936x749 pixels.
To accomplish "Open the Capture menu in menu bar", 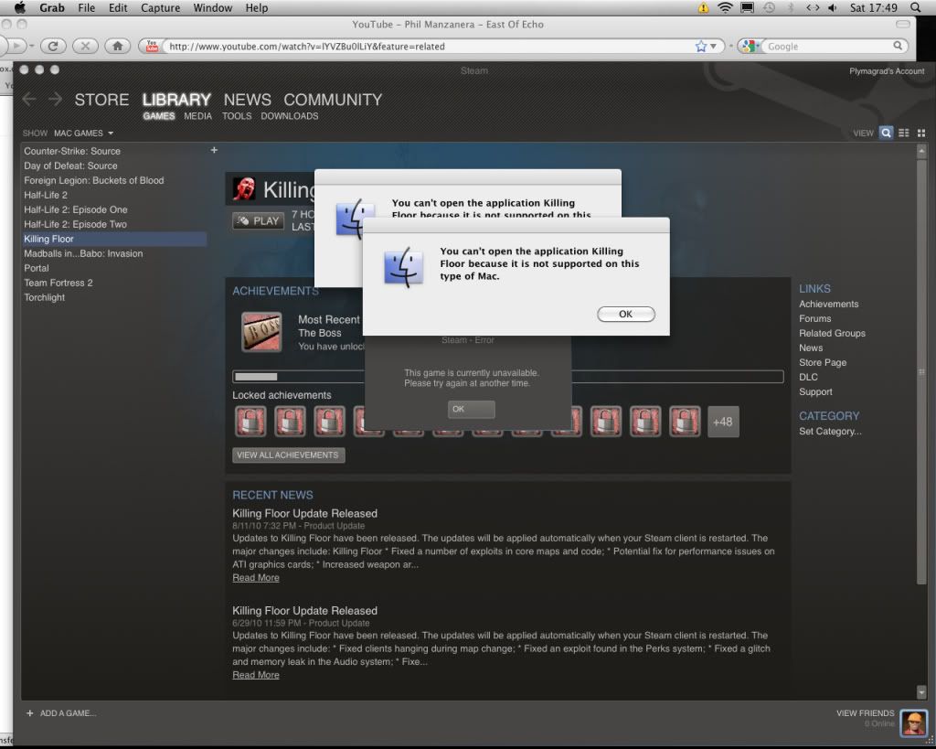I will click(160, 7).
